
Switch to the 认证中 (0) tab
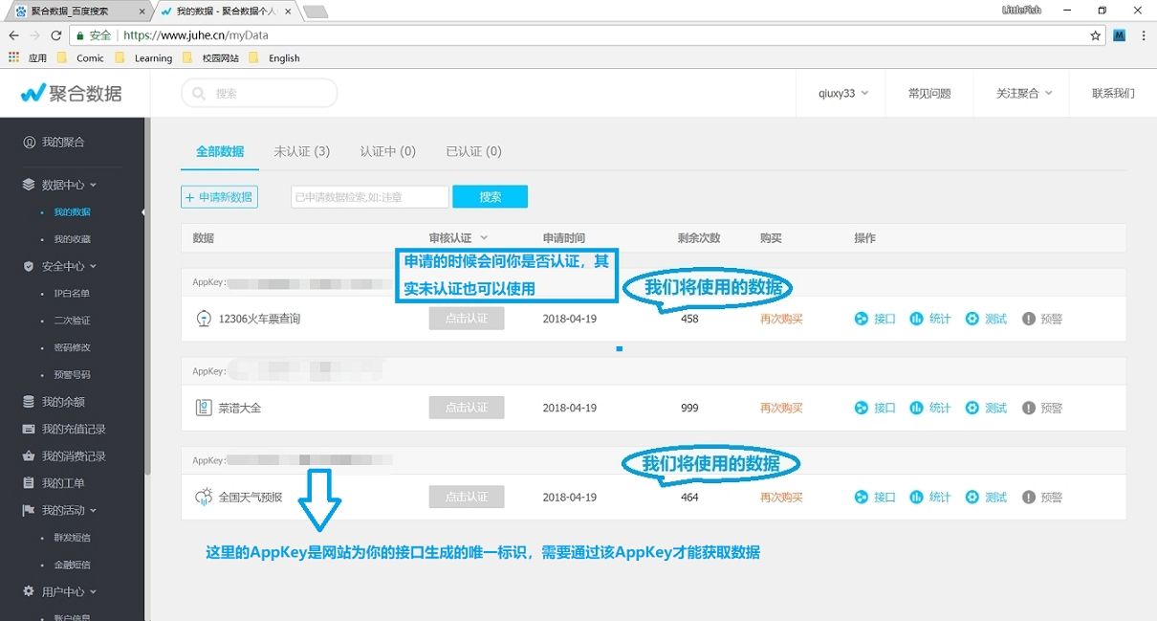point(388,151)
